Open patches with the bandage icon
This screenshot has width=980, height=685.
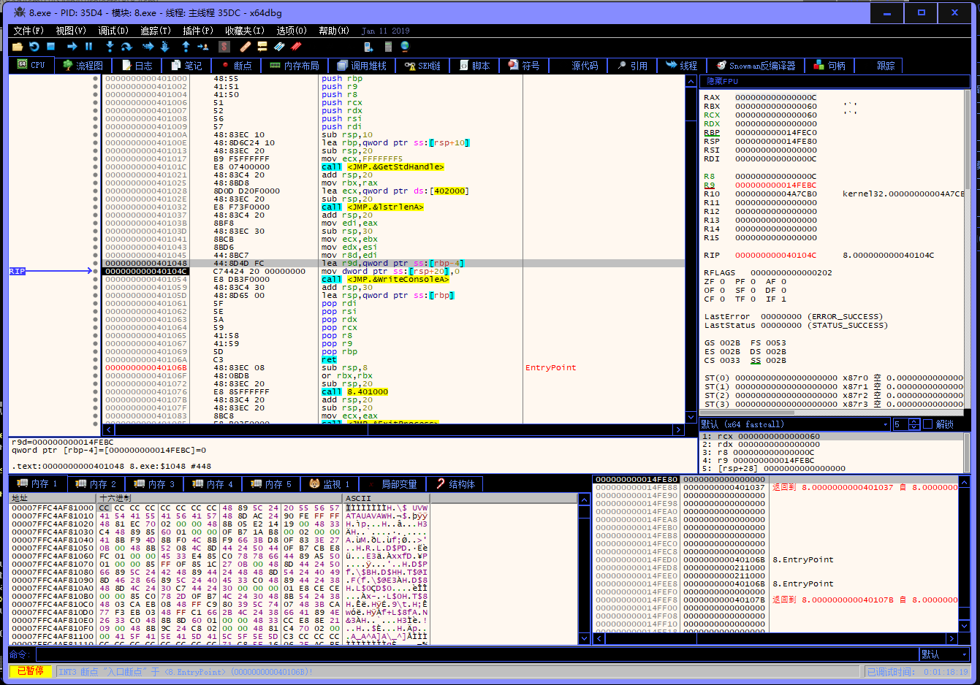click(x=246, y=46)
